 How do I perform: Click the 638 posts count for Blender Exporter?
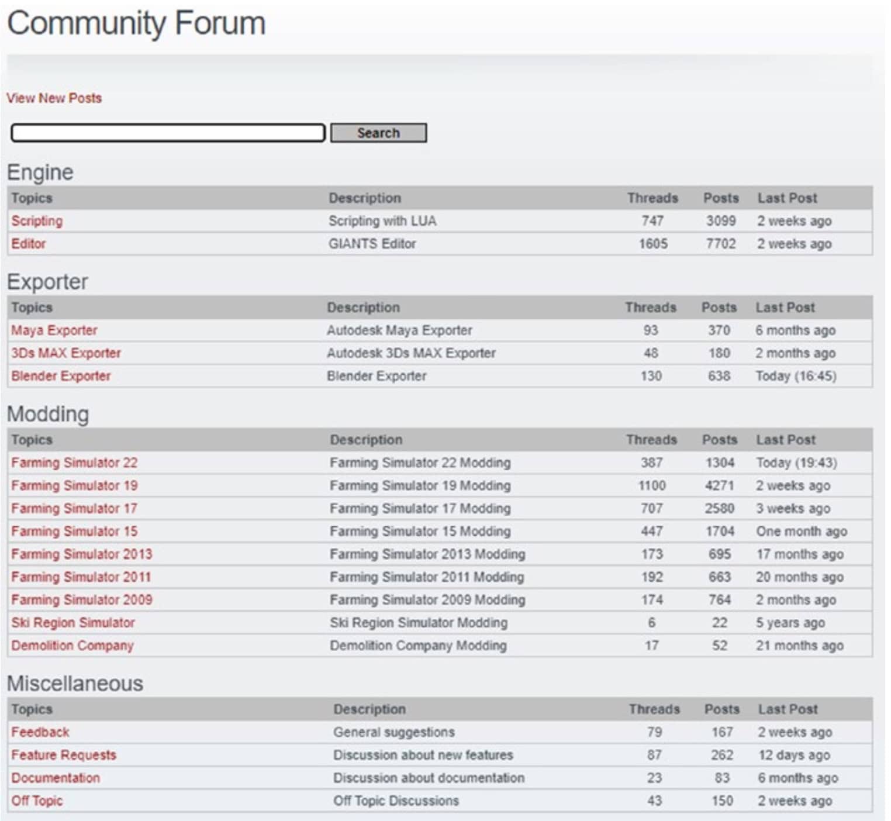(719, 376)
